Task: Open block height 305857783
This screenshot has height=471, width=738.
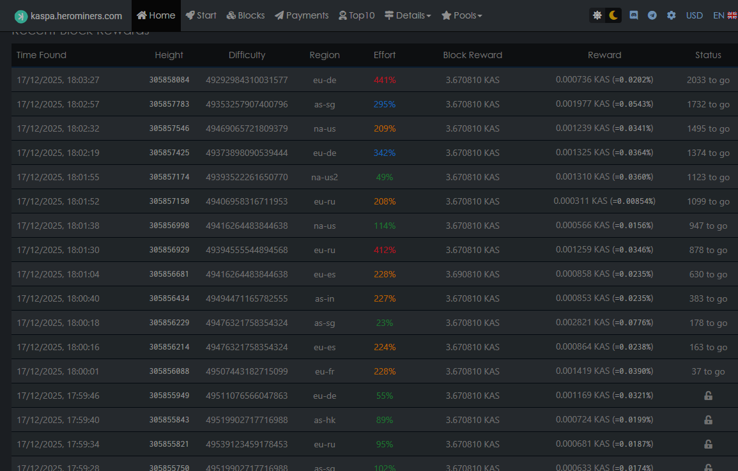Action: (x=169, y=104)
